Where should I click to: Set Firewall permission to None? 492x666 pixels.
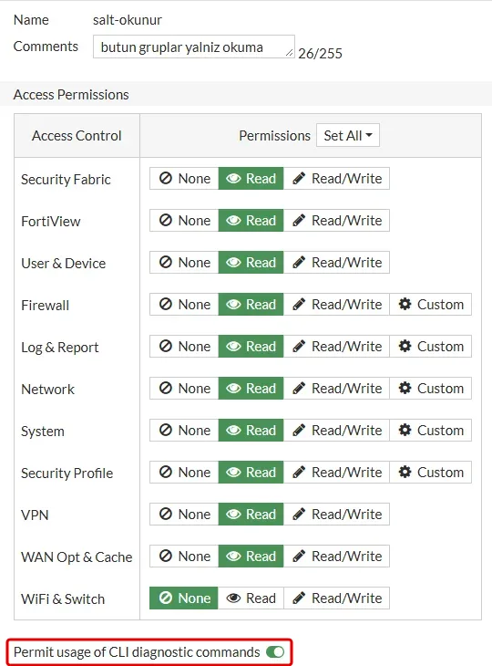[184, 304]
